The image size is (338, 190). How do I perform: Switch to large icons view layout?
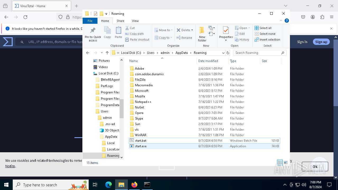click(x=286, y=163)
